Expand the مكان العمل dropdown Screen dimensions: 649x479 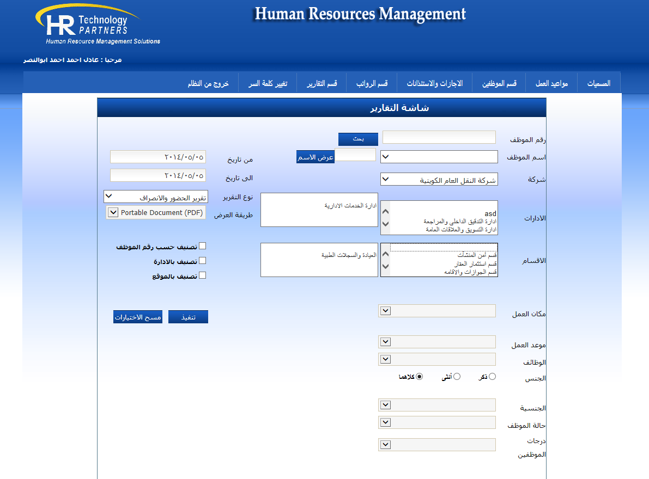[x=436, y=311]
